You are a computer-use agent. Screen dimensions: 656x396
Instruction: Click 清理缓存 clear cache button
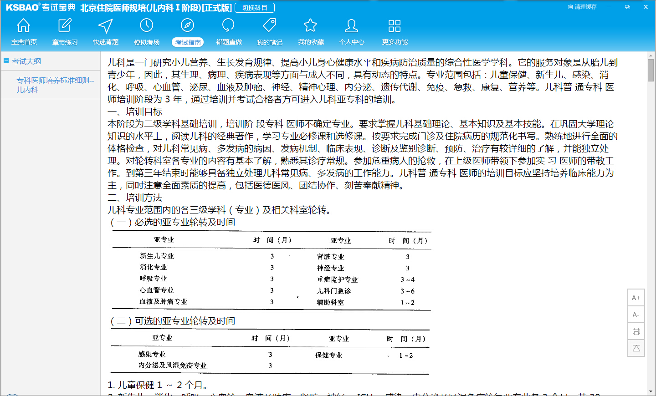(582, 7)
